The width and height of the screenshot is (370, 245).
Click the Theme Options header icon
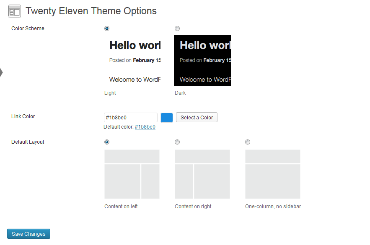[15, 11]
